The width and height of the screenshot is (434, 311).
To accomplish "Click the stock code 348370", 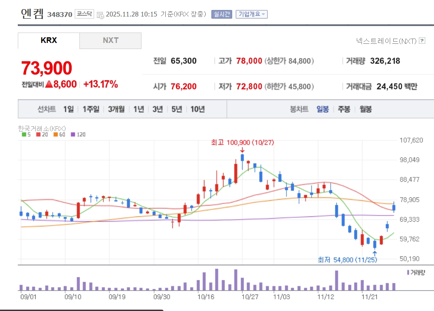I will [x=60, y=14].
